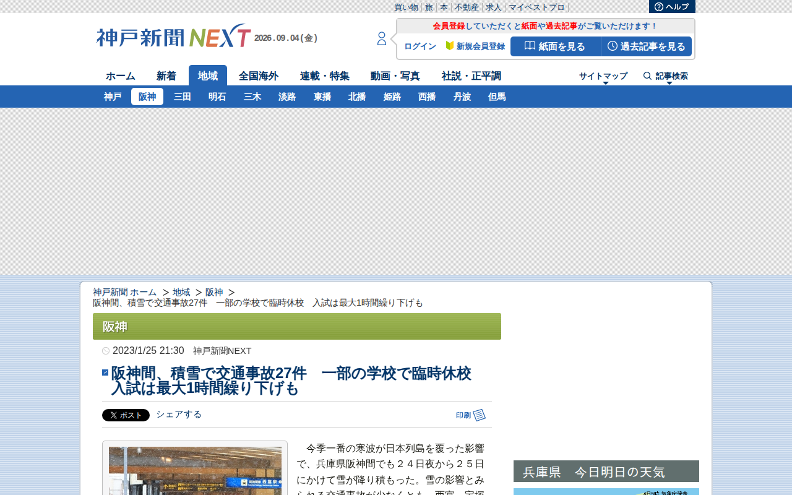Screen dimensions: 792x495
Task: Select the 明石 regional sub-tab
Action: coord(217,97)
